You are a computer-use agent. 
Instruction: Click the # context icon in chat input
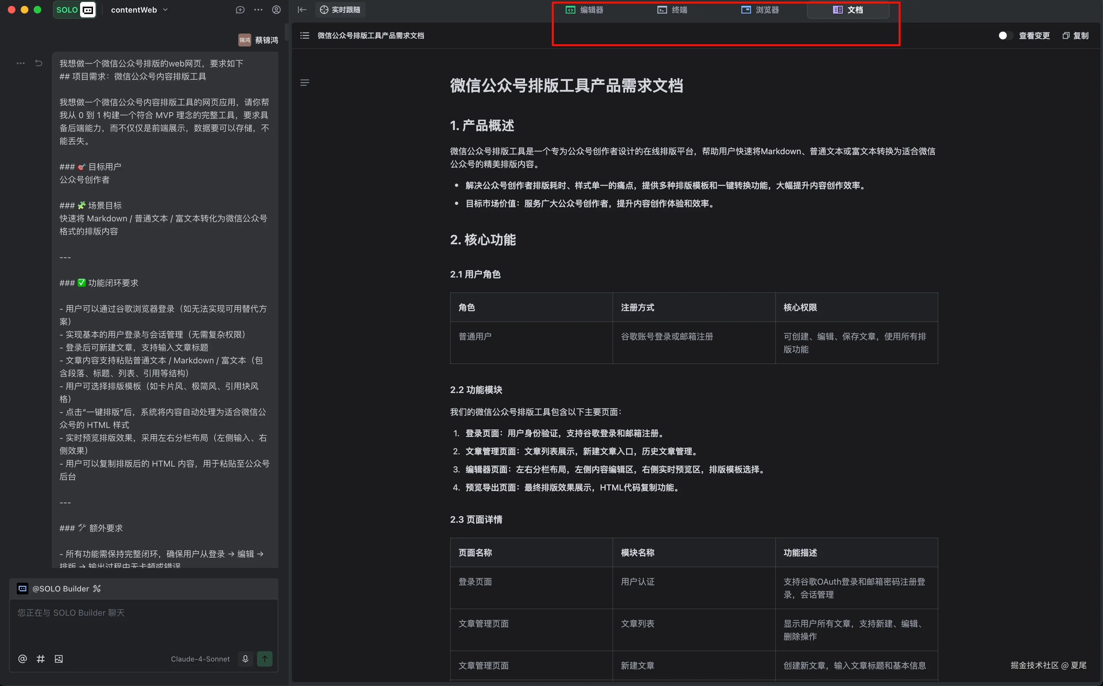(x=40, y=659)
